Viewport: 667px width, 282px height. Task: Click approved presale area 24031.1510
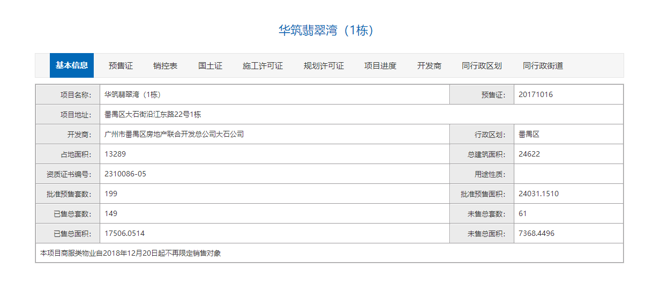(x=538, y=194)
